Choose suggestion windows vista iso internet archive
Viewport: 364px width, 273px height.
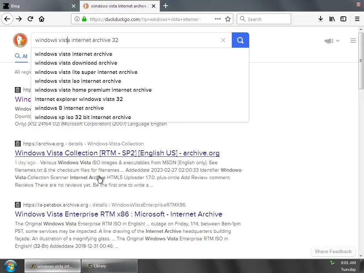[140, 81]
